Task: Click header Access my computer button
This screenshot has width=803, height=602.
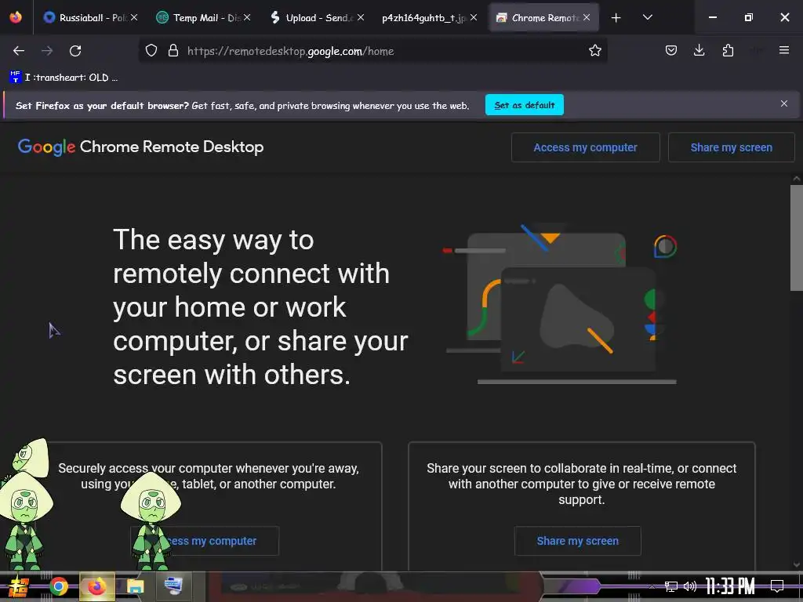Action: pyautogui.click(x=585, y=147)
